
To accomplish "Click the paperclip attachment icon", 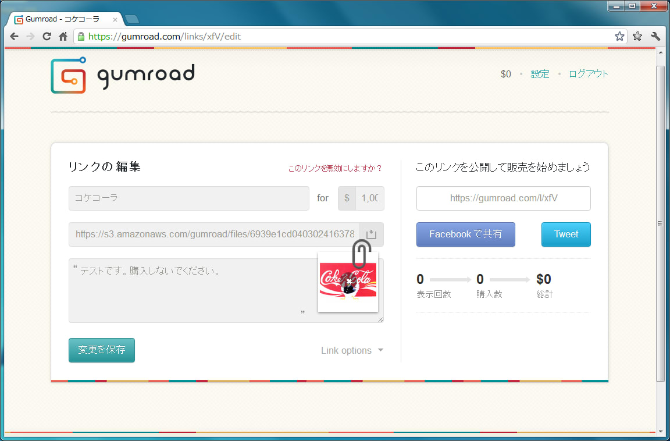I will tap(361, 253).
